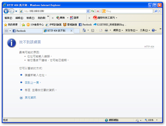
Task: Click the 其他資訊 link text
Action: (30, 98)
